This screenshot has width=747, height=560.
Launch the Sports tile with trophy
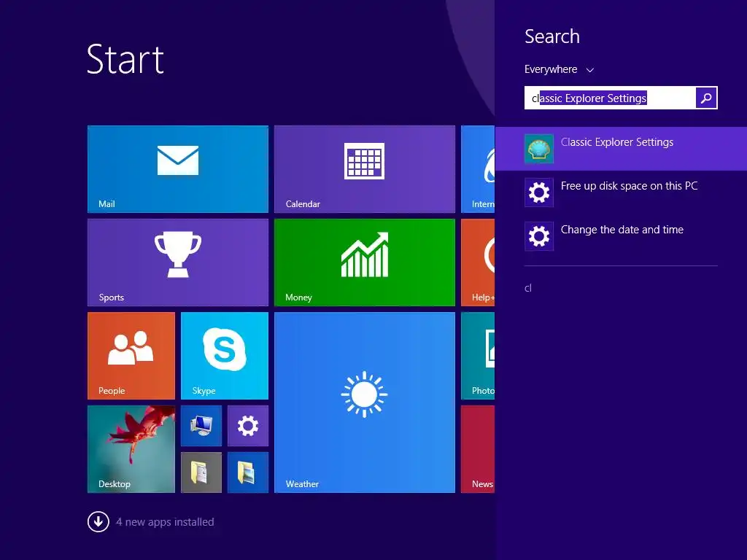[x=178, y=262]
